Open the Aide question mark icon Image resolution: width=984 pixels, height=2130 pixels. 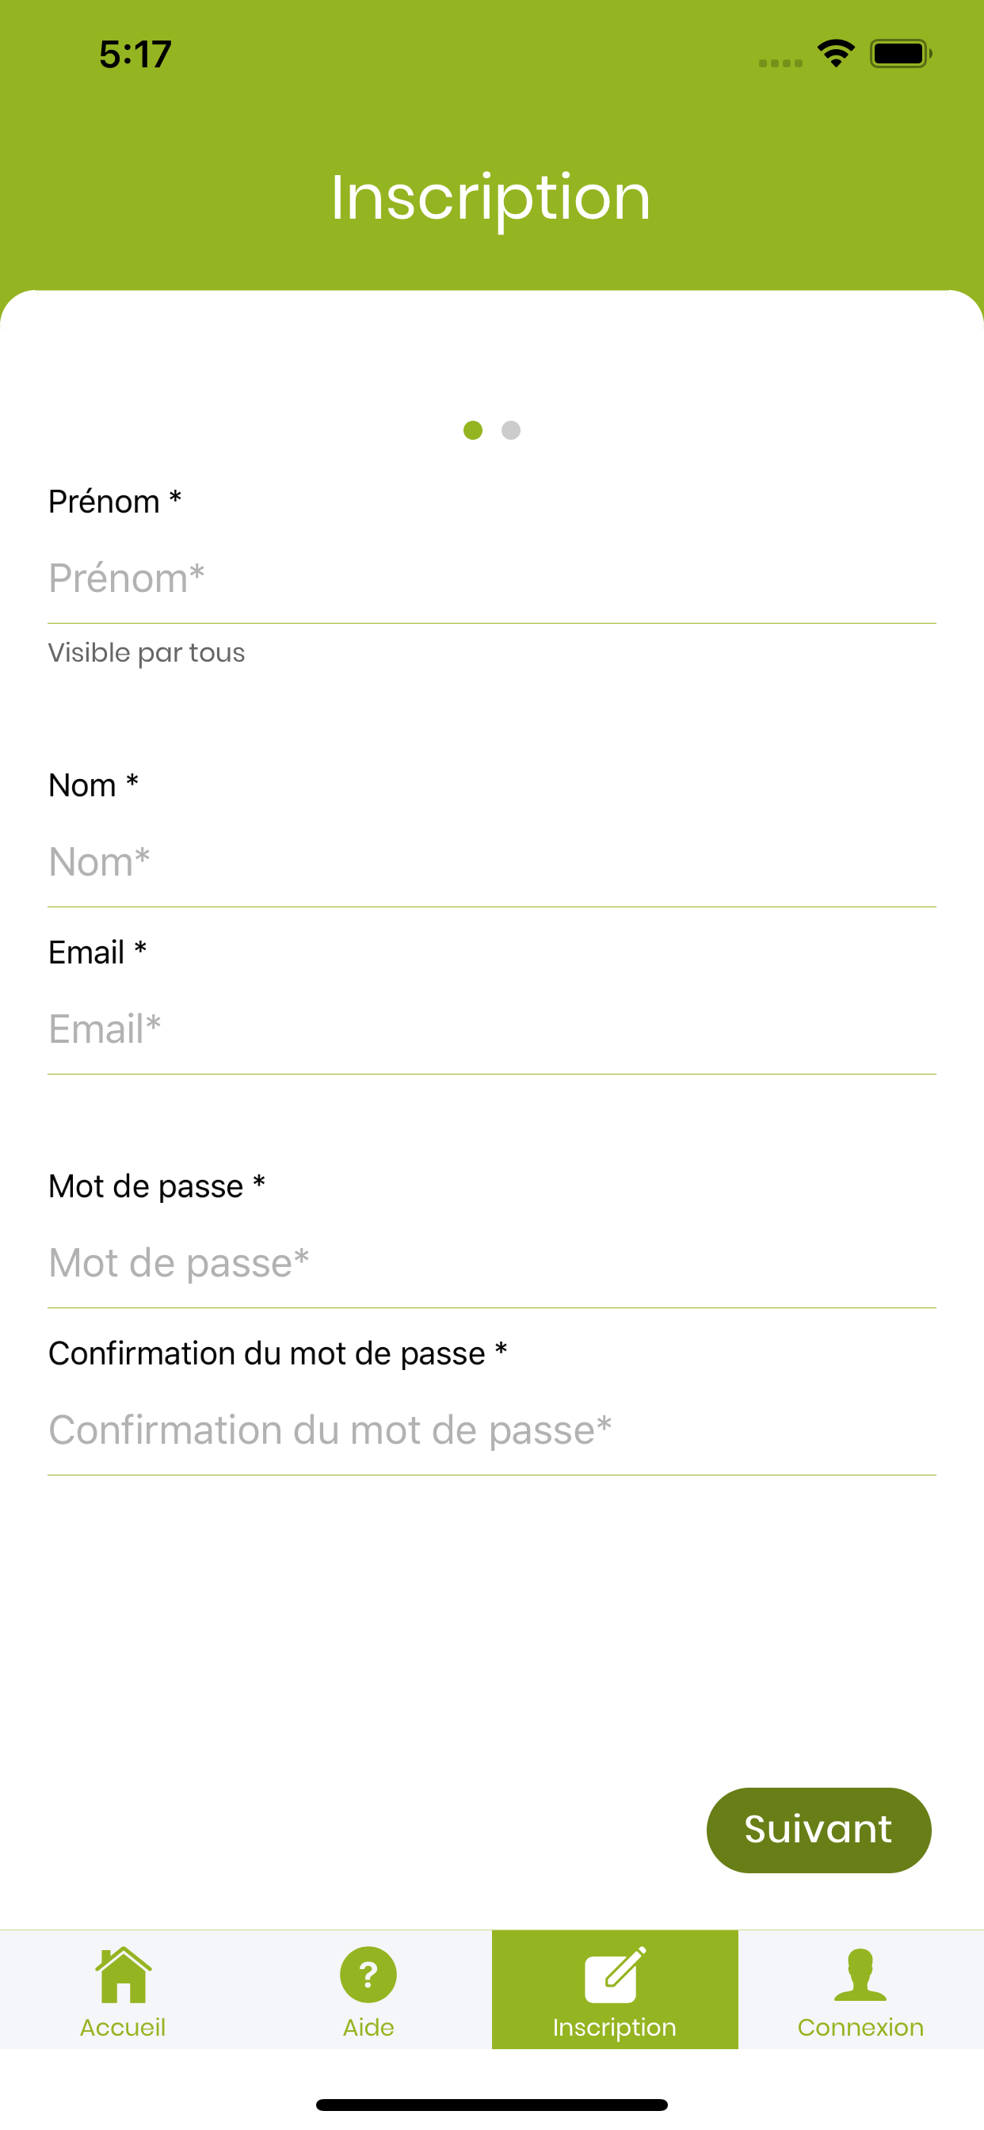(368, 1975)
